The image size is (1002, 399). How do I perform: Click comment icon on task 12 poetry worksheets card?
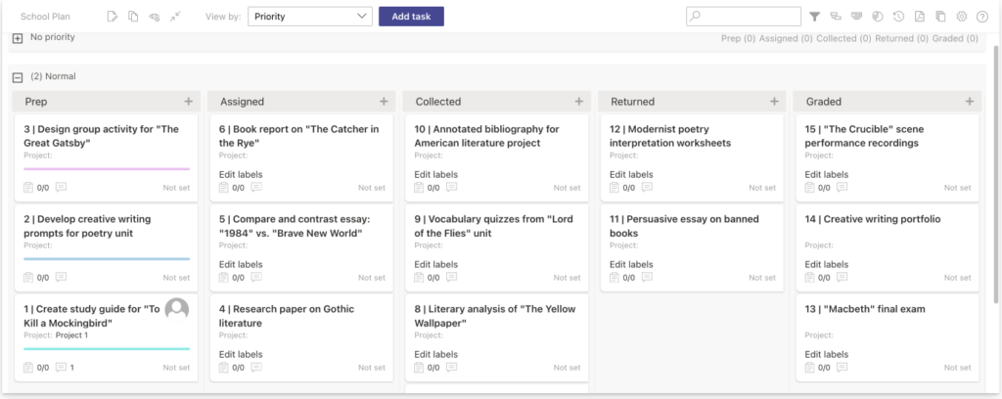point(647,187)
